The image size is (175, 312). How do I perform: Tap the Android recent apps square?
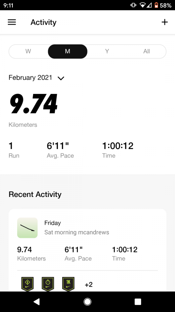pos(138,301)
